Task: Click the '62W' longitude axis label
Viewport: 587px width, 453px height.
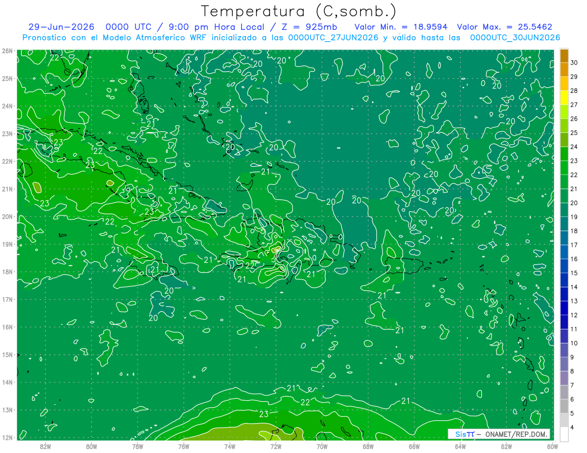Action: point(506,446)
